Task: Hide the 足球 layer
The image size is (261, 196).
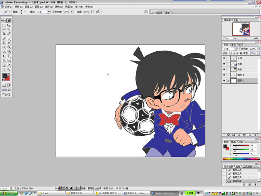Action: point(224,58)
